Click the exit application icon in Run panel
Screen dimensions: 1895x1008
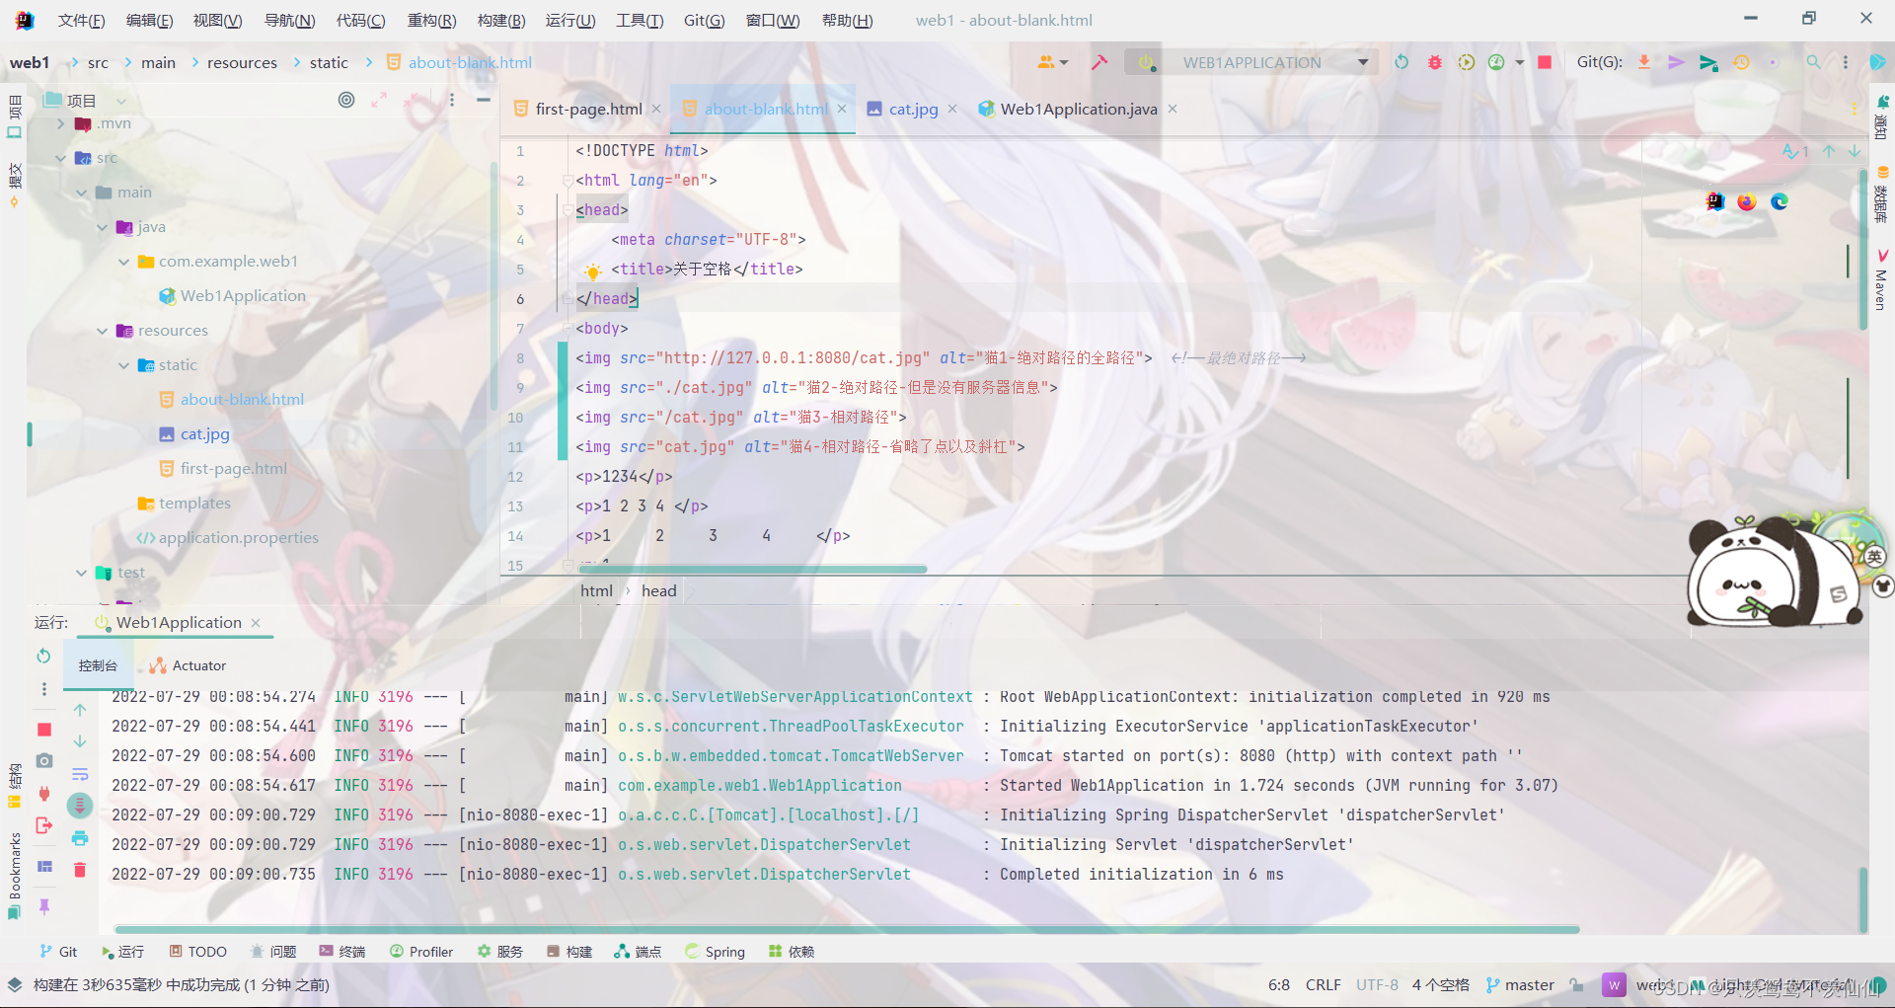click(x=44, y=825)
